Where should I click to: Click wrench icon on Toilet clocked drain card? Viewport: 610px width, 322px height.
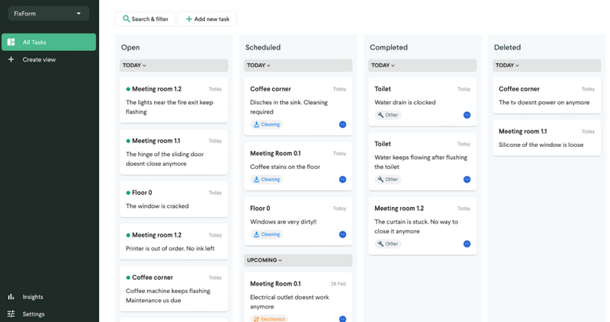click(x=380, y=115)
